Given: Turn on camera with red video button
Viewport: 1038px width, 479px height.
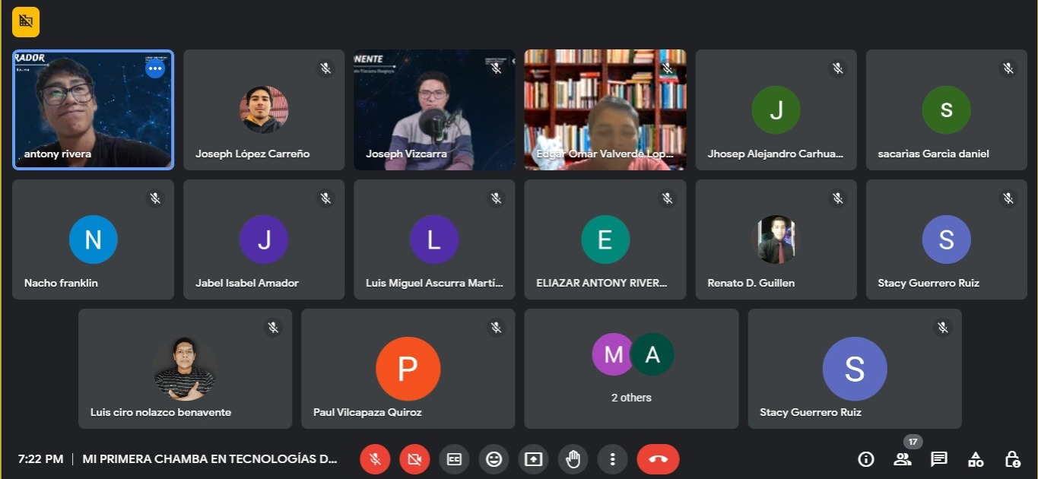Looking at the screenshot, I should 414,459.
